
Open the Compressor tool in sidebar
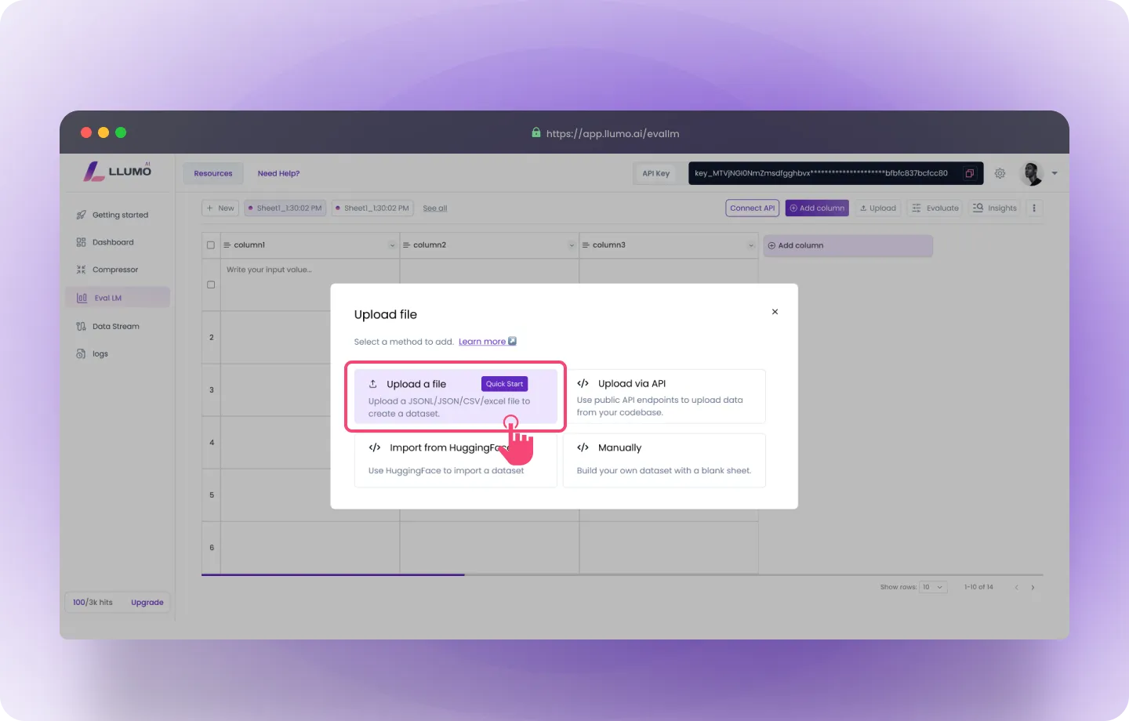107,270
